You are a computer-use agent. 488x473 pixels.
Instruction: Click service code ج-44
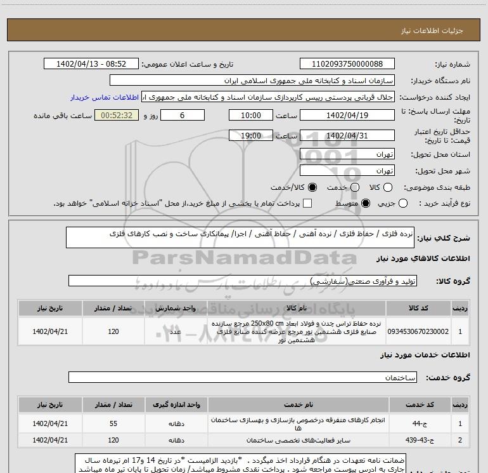(420, 423)
